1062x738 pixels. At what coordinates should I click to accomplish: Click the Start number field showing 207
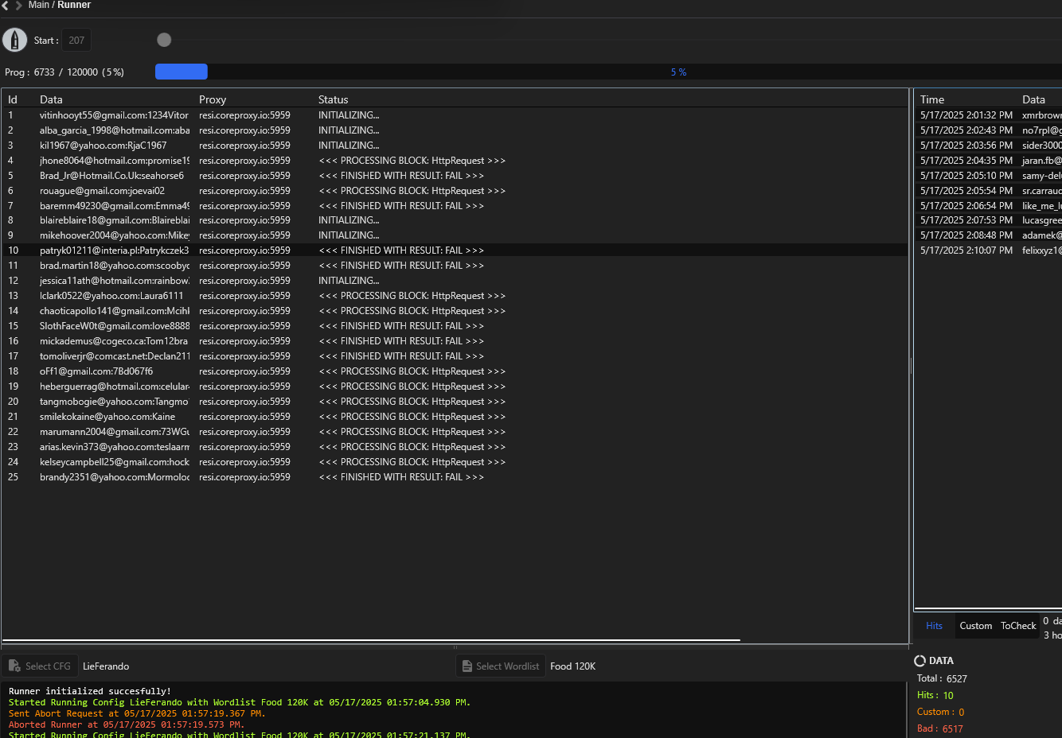[x=76, y=41]
